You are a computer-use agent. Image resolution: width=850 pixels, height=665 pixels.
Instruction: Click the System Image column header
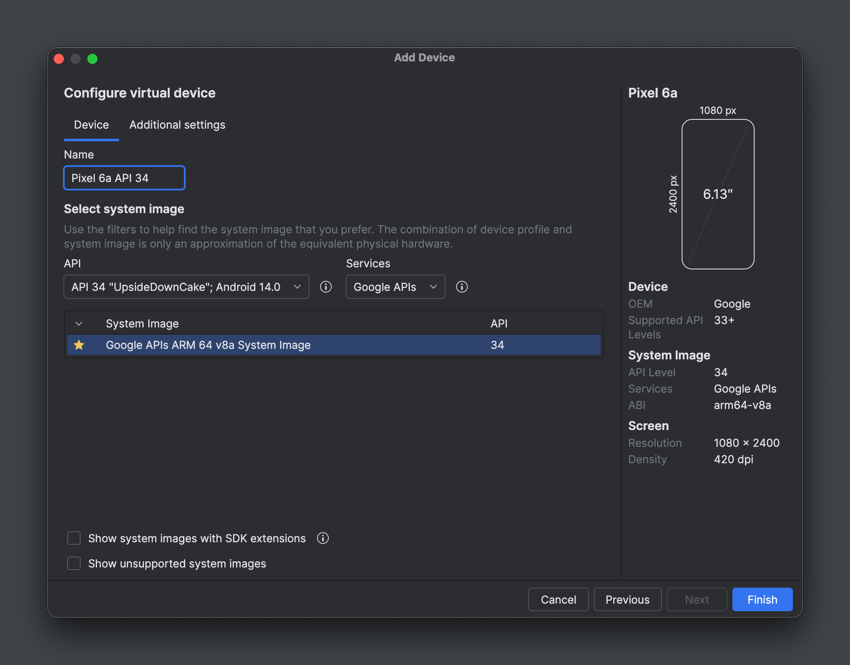click(142, 323)
